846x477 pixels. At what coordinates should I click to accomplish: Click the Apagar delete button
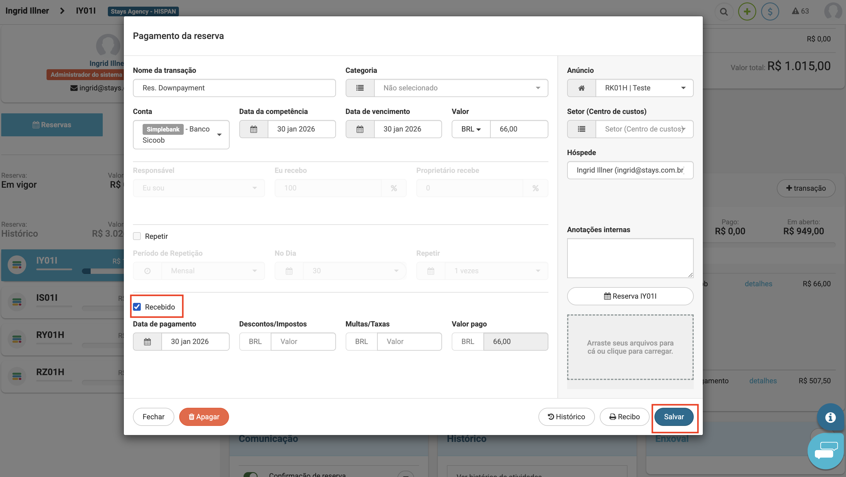point(204,417)
